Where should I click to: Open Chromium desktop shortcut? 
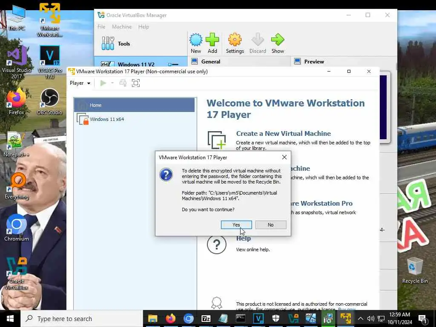(17, 227)
